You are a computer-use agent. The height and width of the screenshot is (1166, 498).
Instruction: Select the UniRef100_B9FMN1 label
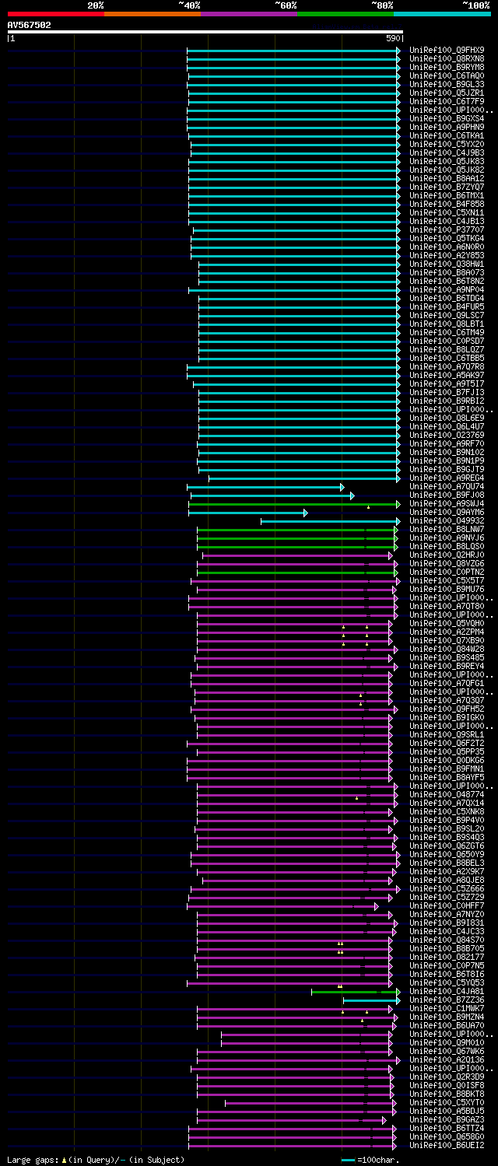[x=447, y=769]
